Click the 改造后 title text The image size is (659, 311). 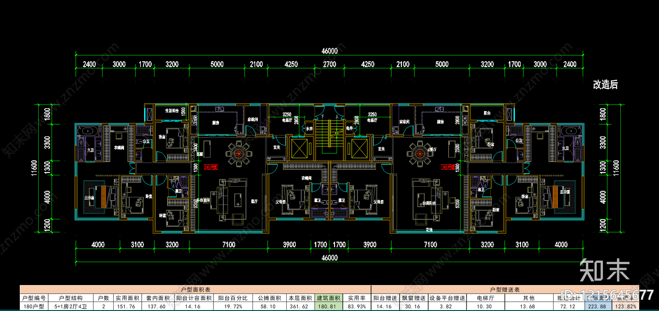[605, 85]
